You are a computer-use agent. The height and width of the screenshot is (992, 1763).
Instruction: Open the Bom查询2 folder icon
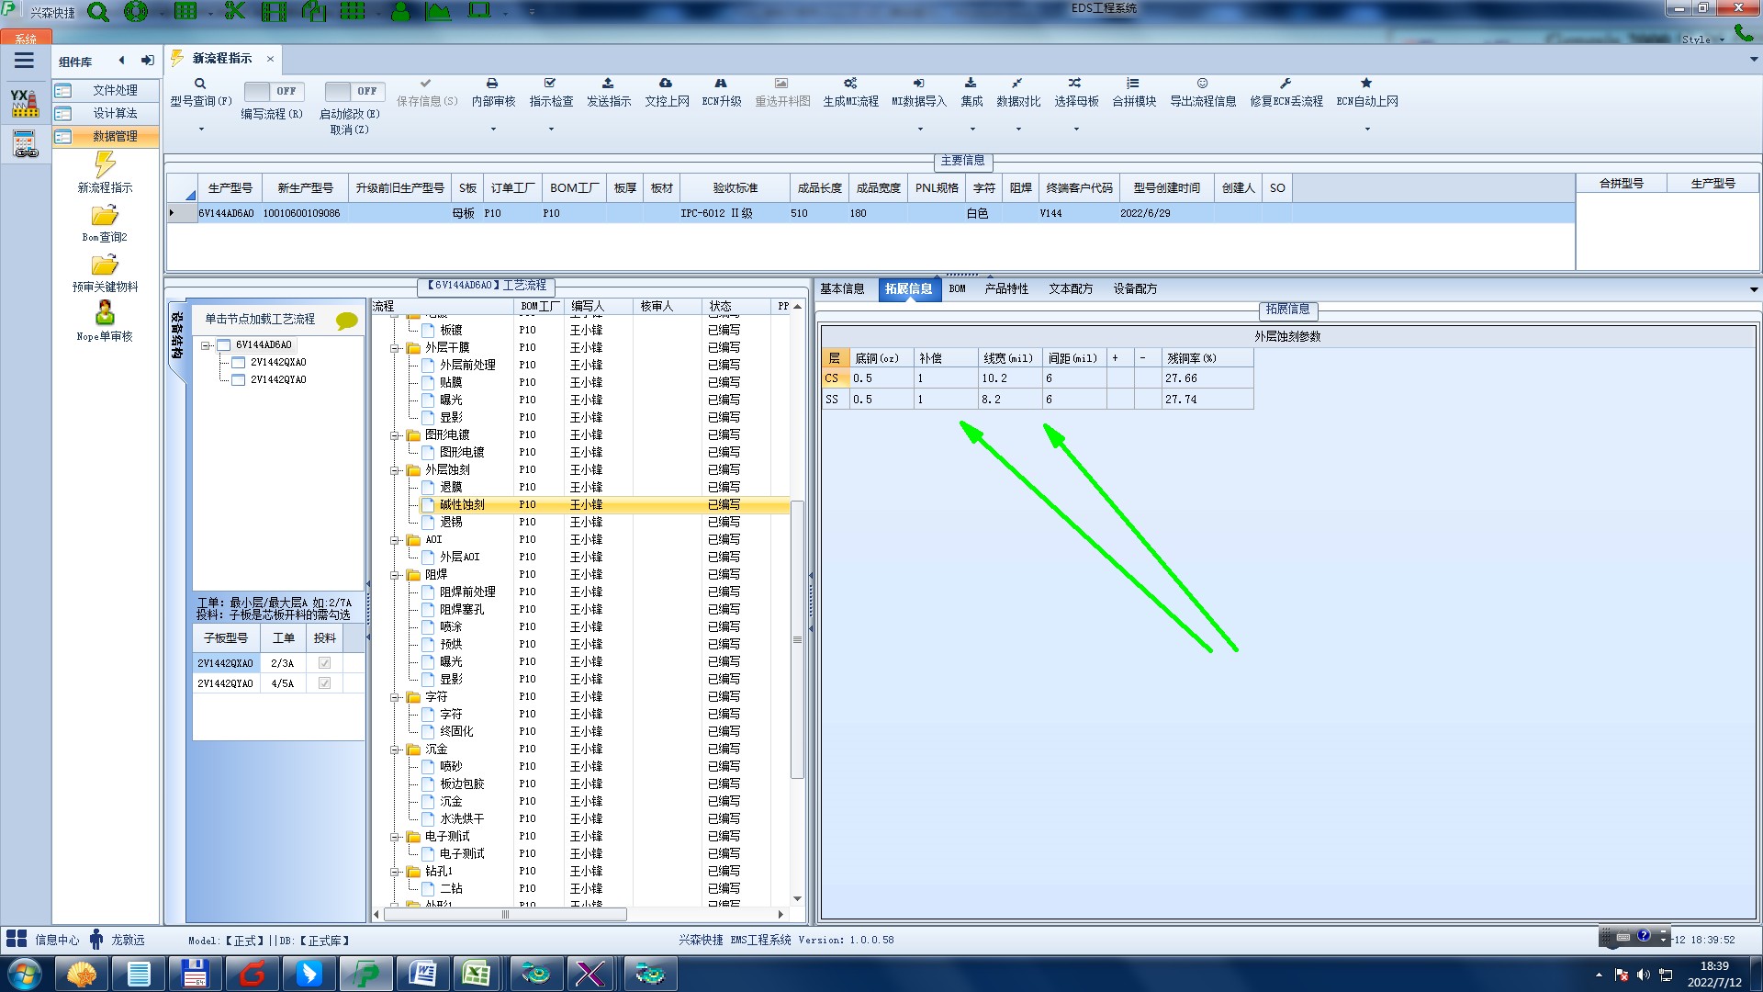(x=105, y=216)
